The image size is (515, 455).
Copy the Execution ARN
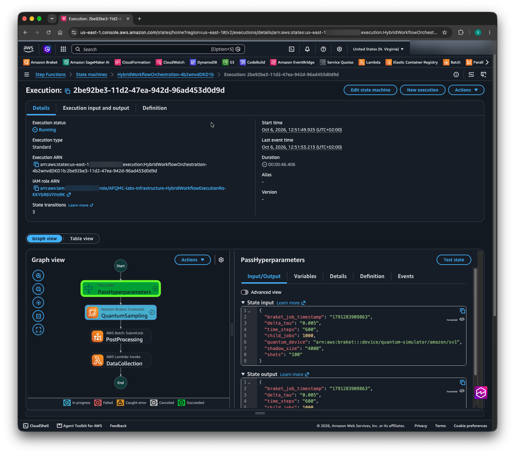pyautogui.click(x=36, y=164)
